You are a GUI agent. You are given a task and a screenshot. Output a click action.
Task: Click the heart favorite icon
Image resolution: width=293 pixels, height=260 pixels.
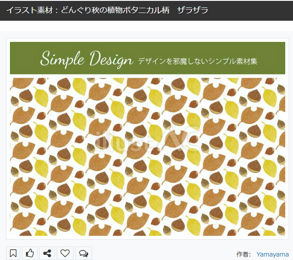(x=65, y=253)
